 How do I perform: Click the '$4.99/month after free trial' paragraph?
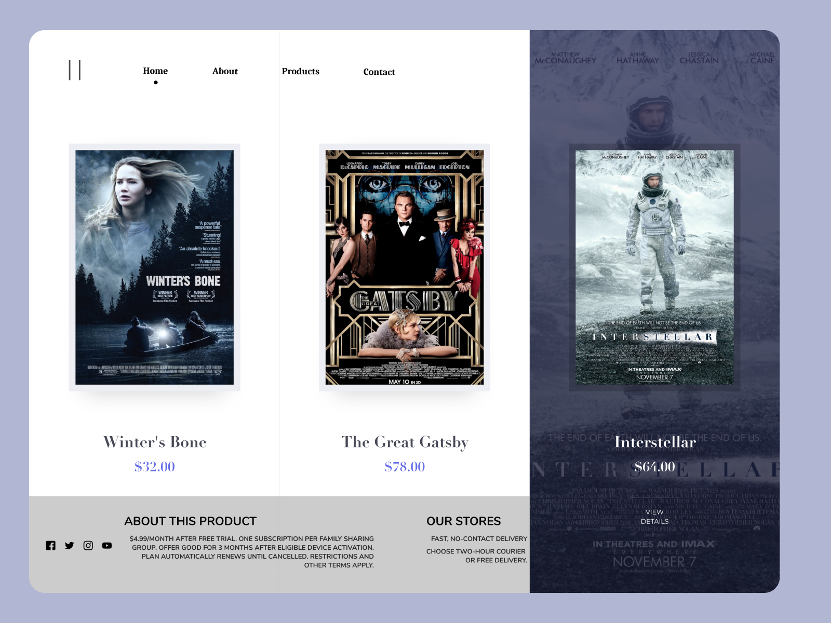pyautogui.click(x=251, y=552)
